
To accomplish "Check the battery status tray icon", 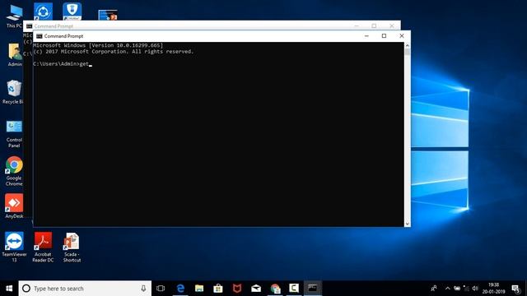I will 457,289.
